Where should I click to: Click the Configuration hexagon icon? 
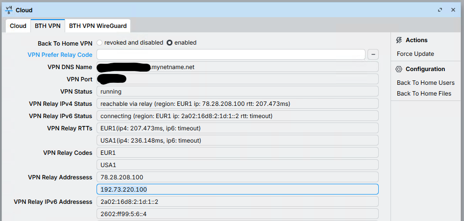pyautogui.click(x=399, y=69)
